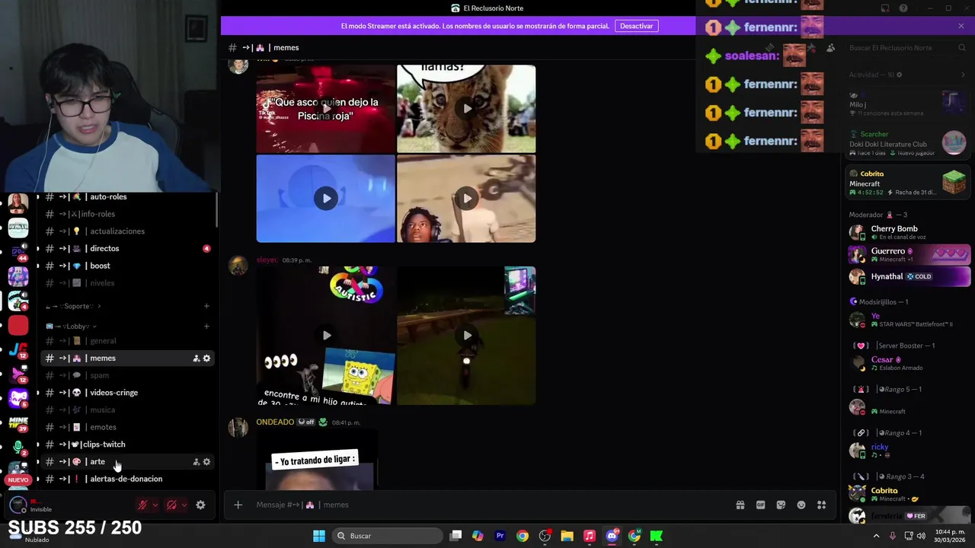Viewport: 975px width, 548px height.
Task: Open the info-roles channel
Action: pos(127,214)
